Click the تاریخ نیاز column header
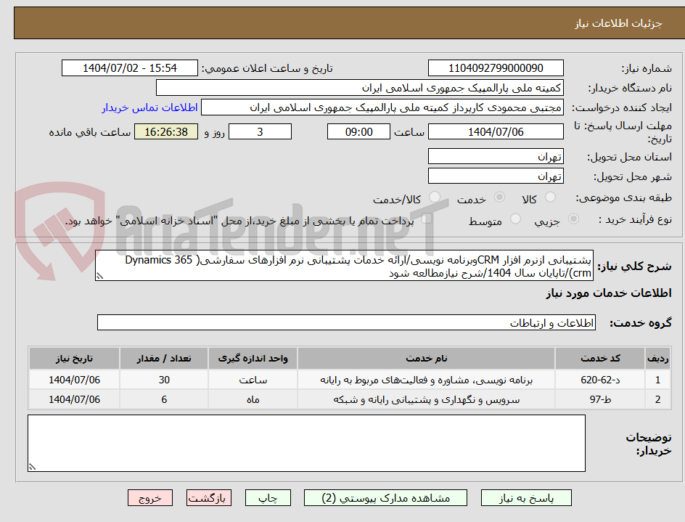685x522 pixels. 73,358
